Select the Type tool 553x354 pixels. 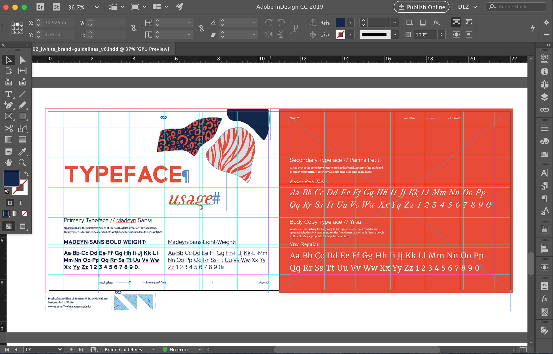(9, 94)
